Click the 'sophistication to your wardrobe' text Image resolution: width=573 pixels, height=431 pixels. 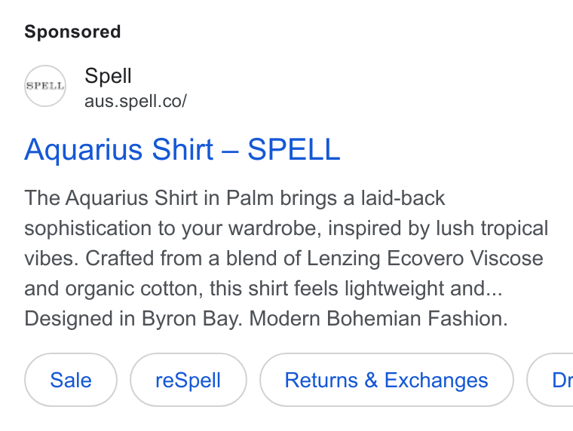tap(173, 228)
